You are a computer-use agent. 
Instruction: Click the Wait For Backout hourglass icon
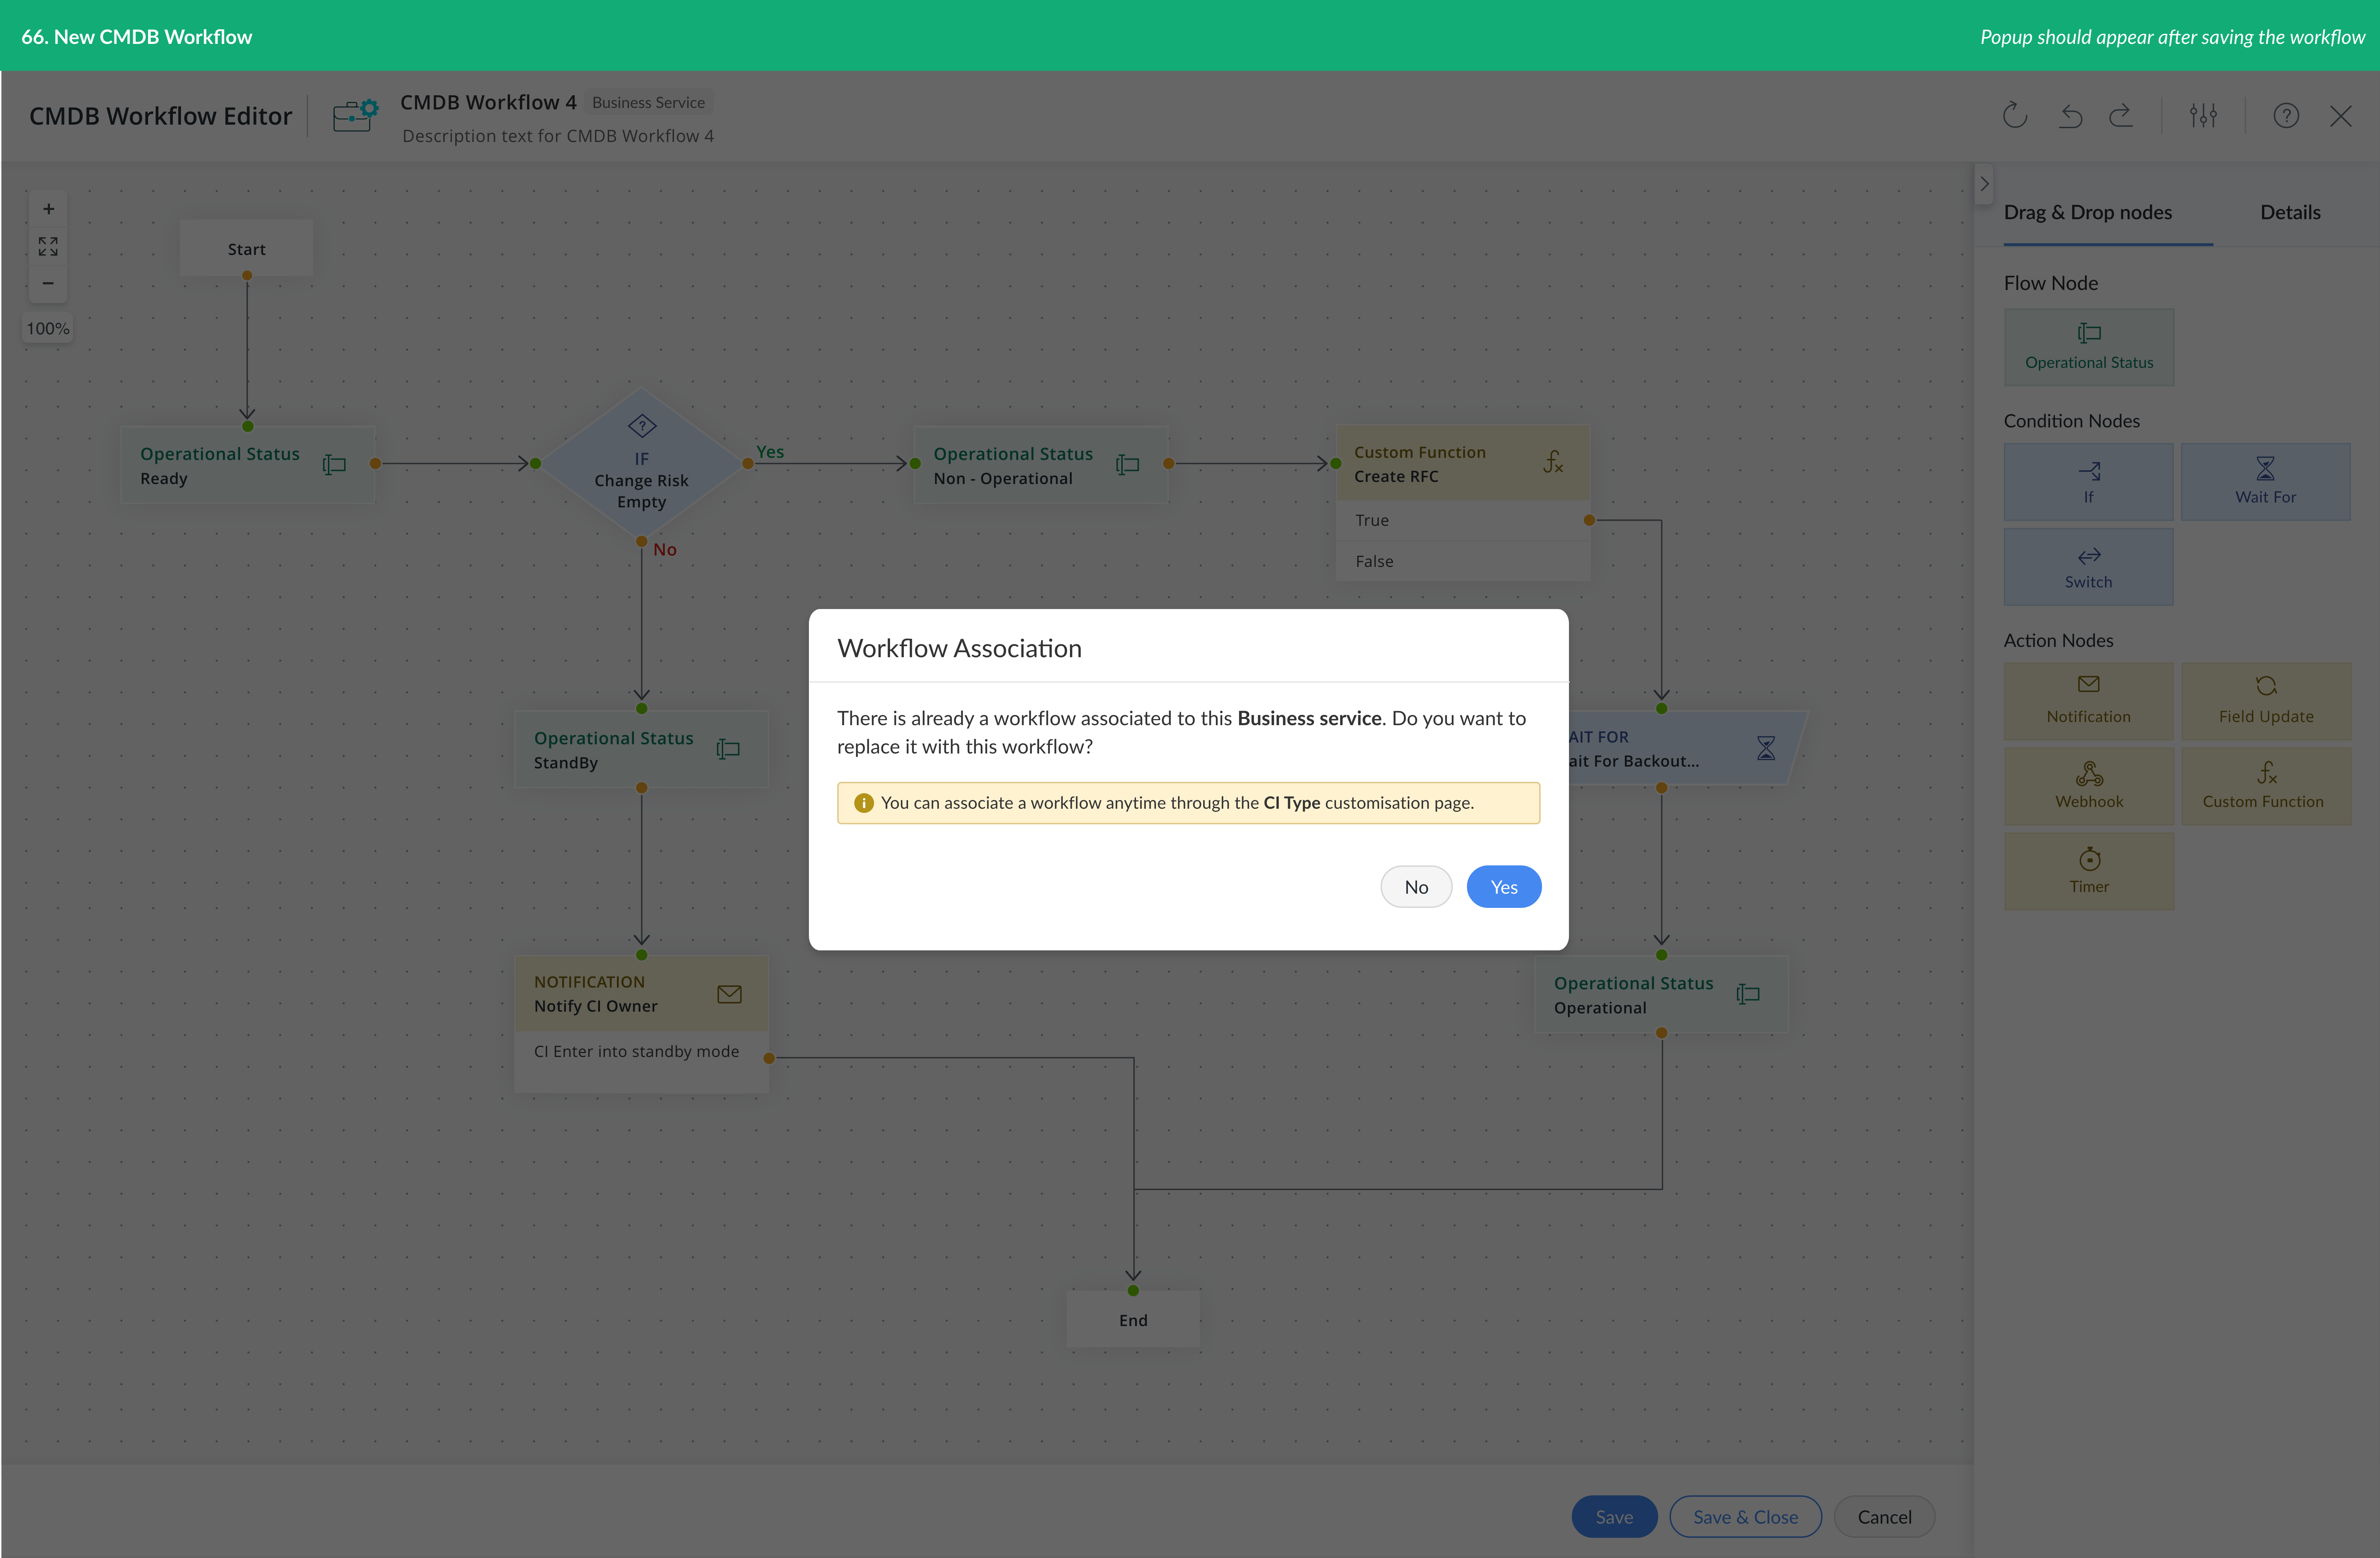pos(1766,748)
